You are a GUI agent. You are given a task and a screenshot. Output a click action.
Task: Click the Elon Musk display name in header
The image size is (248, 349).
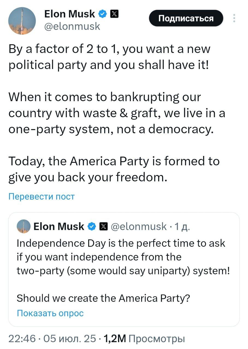click(x=70, y=14)
